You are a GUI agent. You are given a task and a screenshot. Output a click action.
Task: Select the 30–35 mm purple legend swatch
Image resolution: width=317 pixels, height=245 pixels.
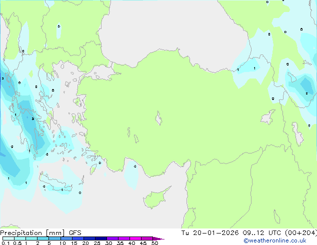coord(112,238)
